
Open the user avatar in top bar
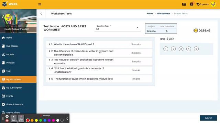(213, 4)
